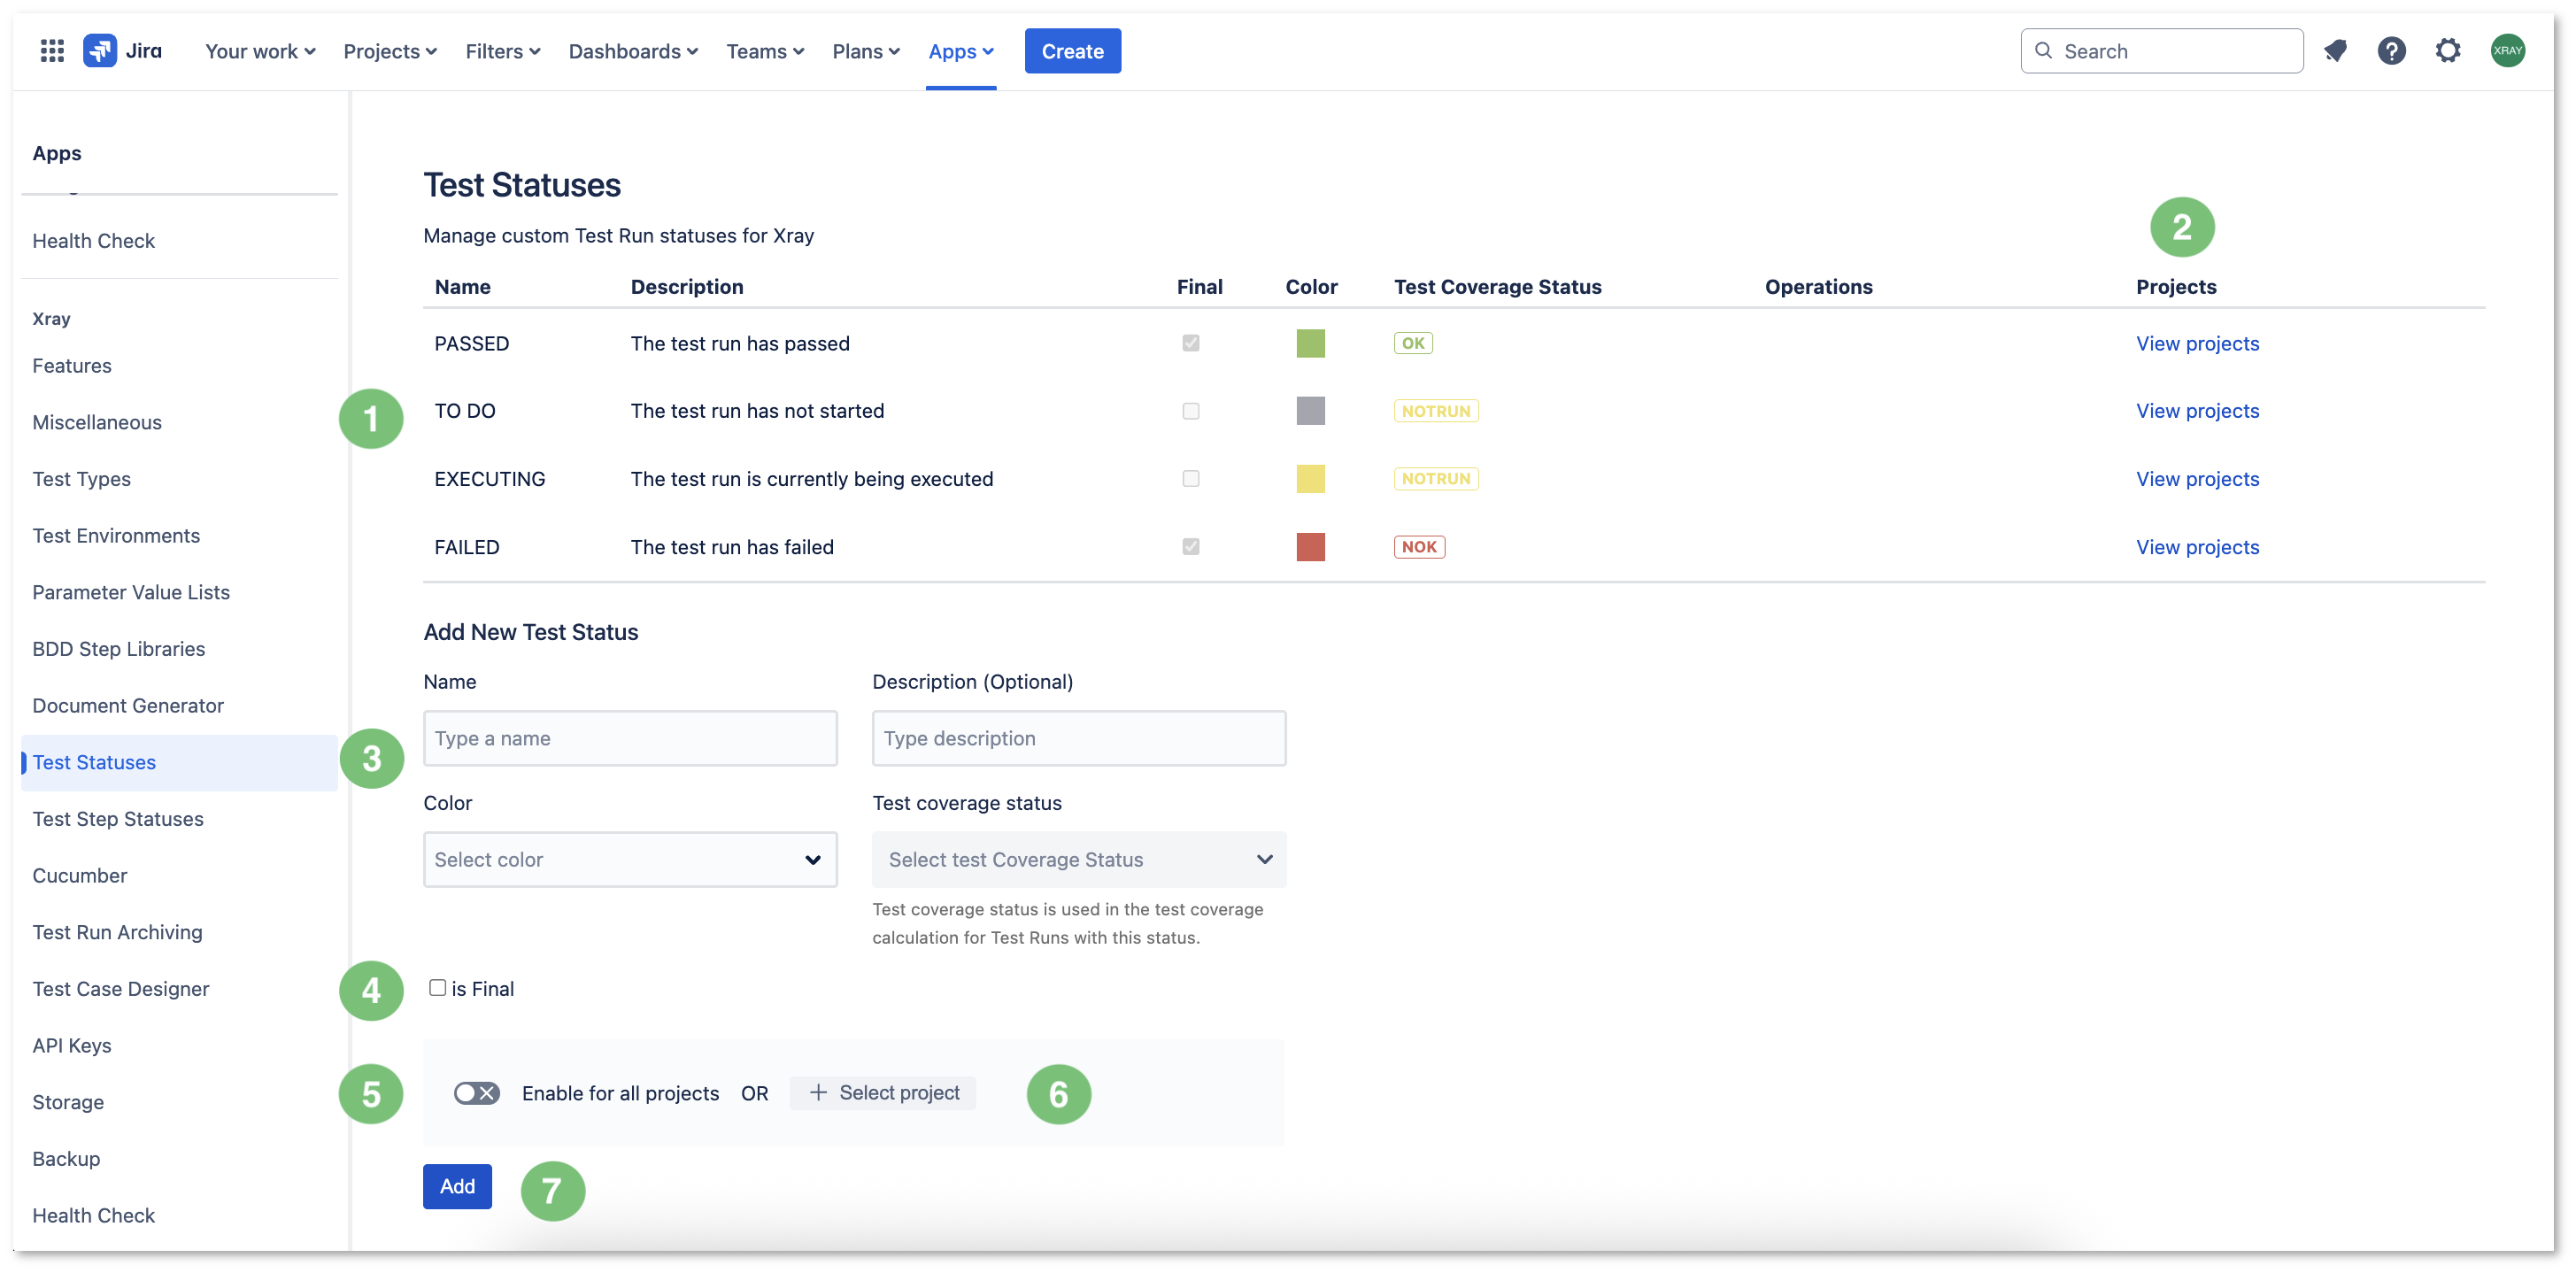Open API Keys in the sidebar
Screen dimensions: 2576x1273
pyautogui.click(x=72, y=1046)
